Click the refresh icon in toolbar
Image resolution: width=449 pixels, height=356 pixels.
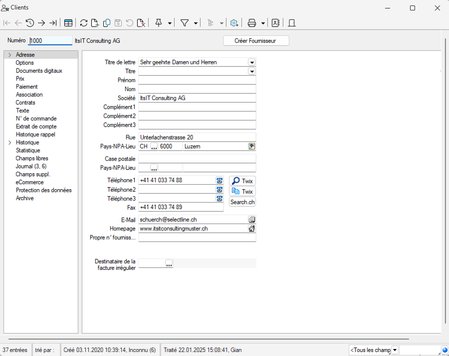[84, 23]
